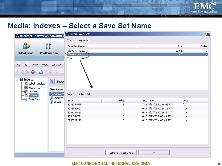
Task: Select Volumes in the tree
Action: pos(33,92)
